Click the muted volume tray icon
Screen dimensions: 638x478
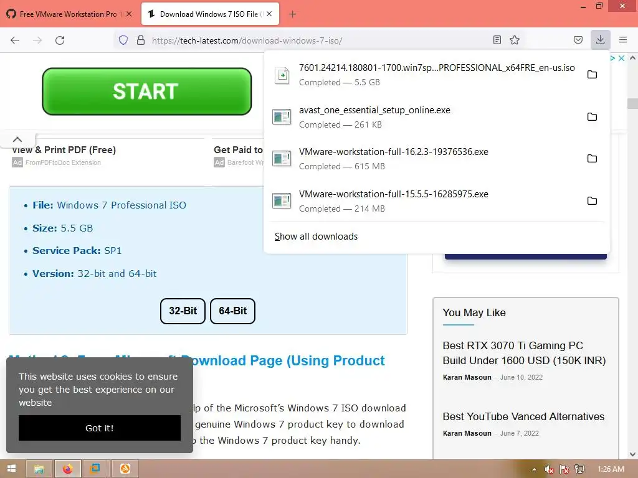549,469
